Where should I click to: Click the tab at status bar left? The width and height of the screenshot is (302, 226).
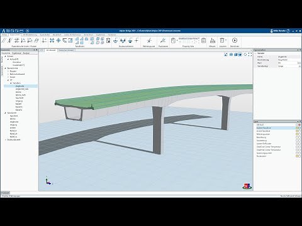tap(5, 193)
